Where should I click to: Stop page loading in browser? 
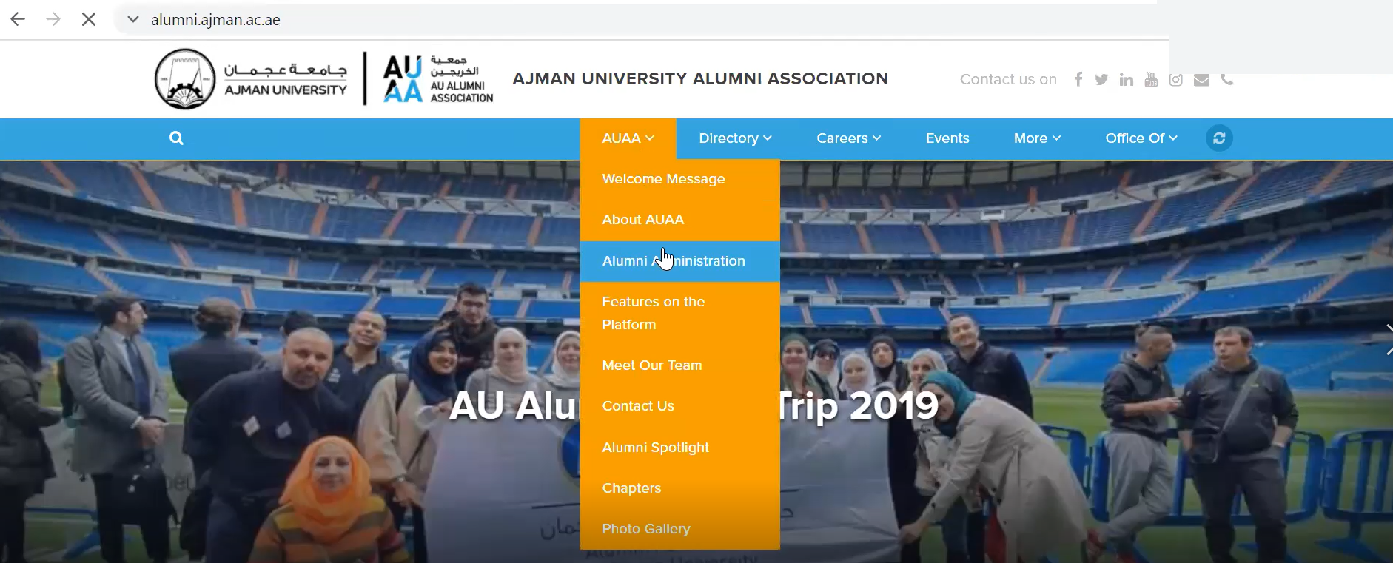click(x=89, y=20)
